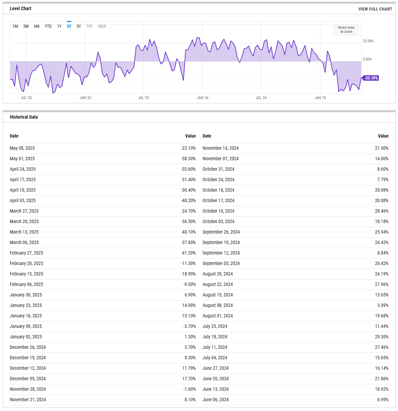Select the 3Y time range

(x=69, y=26)
